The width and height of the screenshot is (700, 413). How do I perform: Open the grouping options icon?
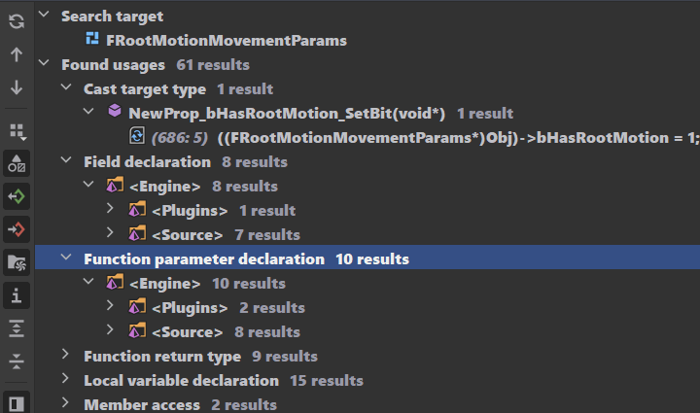click(17, 130)
